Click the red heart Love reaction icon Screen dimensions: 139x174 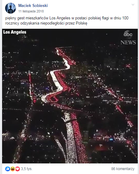[x=17, y=169]
